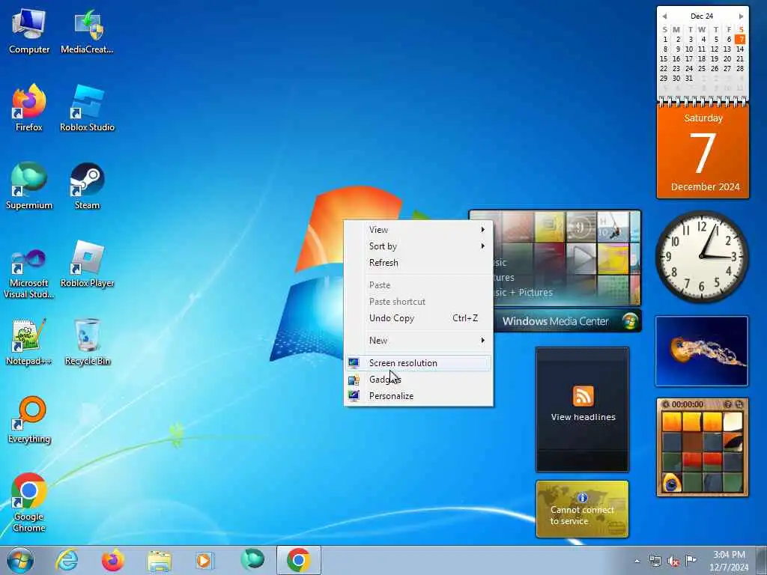Select the Notepad++ desktop shortcut
Screen dimensions: 767x575
(29, 342)
